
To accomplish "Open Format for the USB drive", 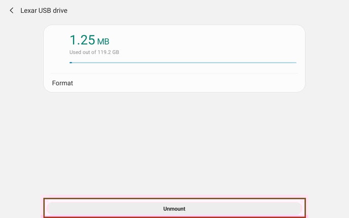I will (62, 83).
